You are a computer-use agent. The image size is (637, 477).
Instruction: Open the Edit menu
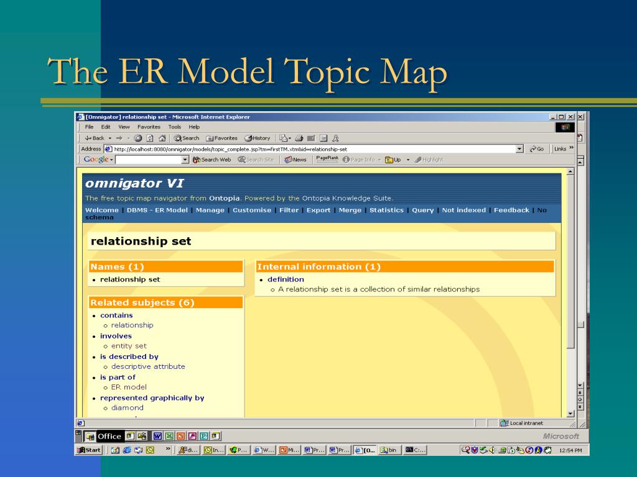106,127
